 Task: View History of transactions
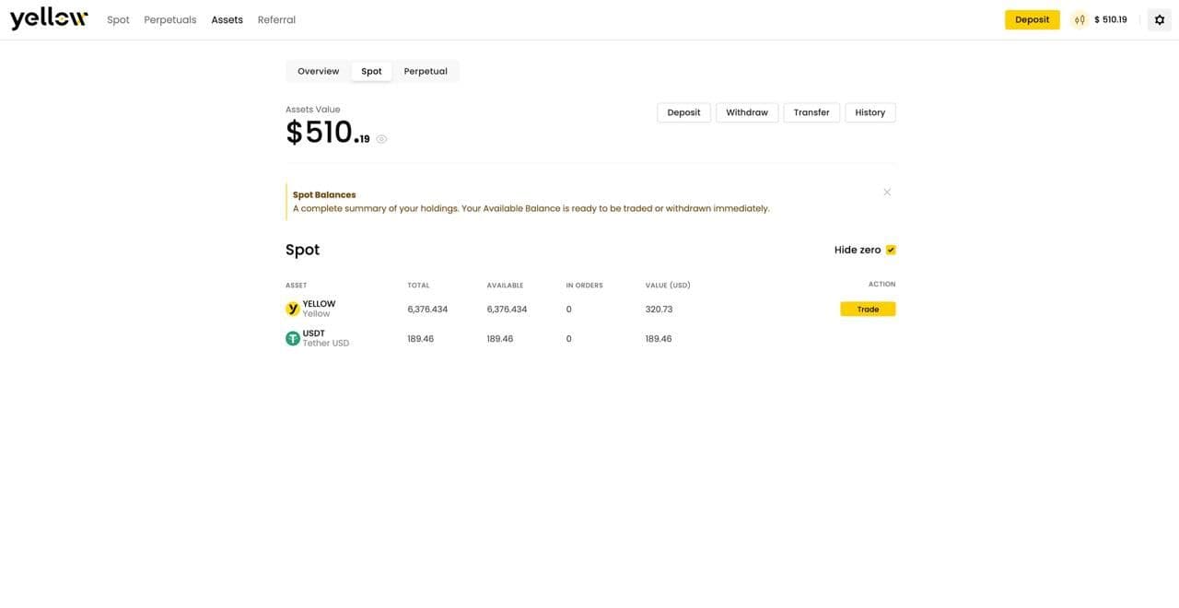870,112
